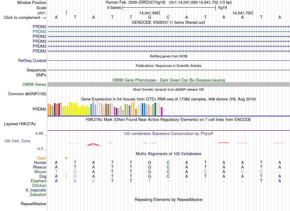Click the 14,041,700 position marker

click(242, 13)
